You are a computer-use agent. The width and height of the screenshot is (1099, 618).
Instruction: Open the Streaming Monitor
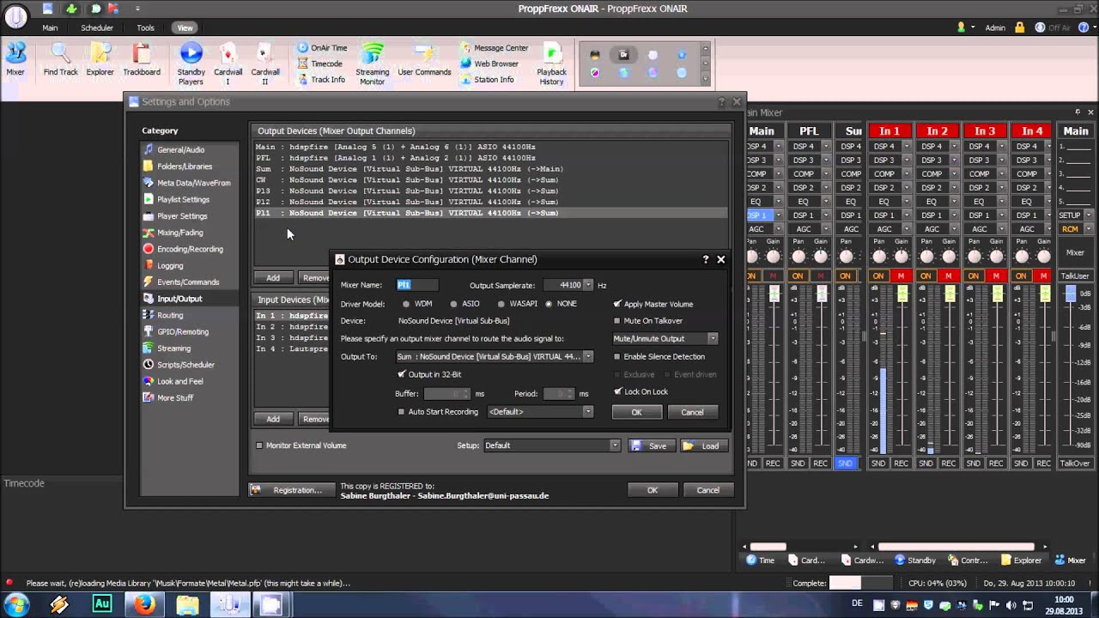[372, 64]
